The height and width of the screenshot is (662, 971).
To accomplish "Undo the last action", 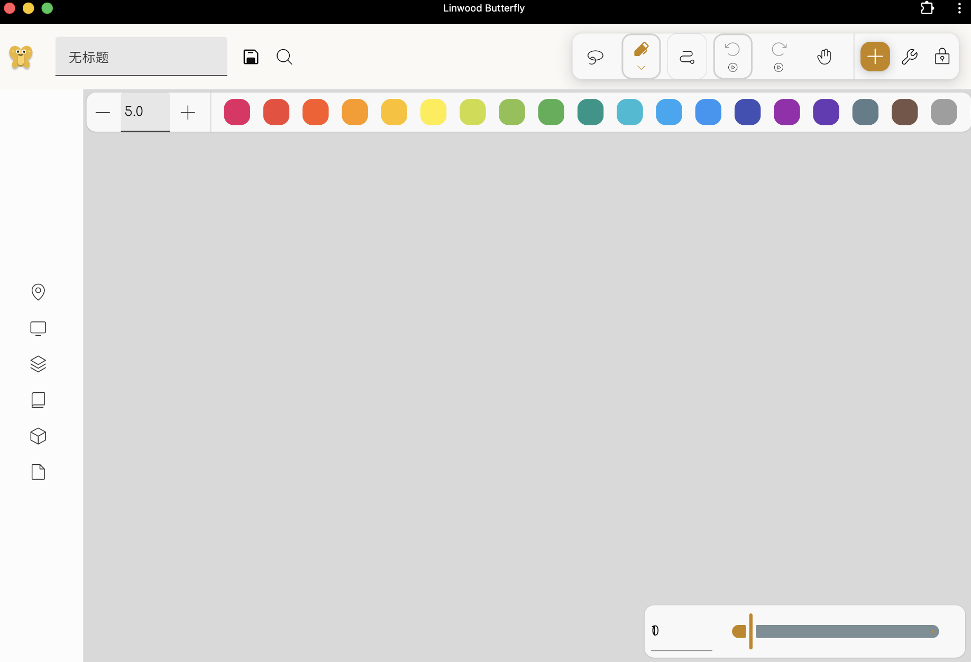I will [732, 50].
